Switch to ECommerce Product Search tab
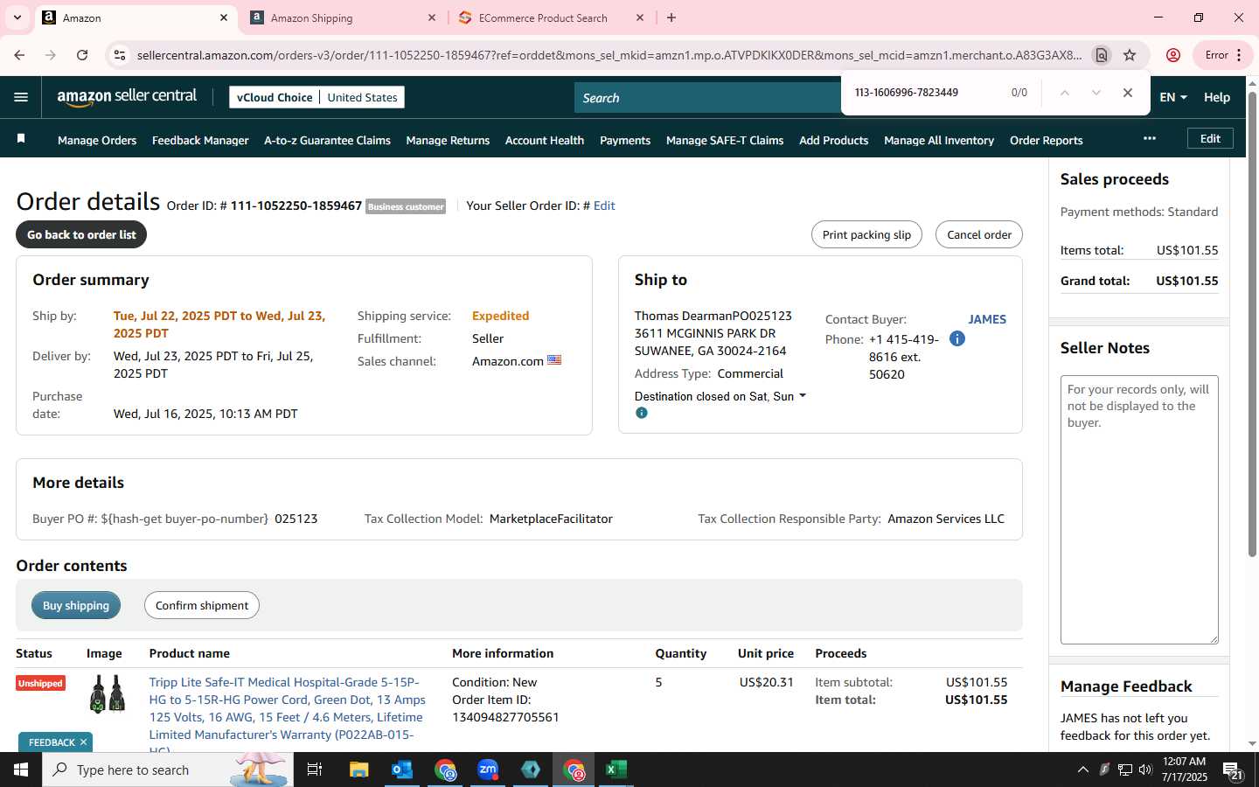This screenshot has width=1259, height=787. pyautogui.click(x=551, y=17)
